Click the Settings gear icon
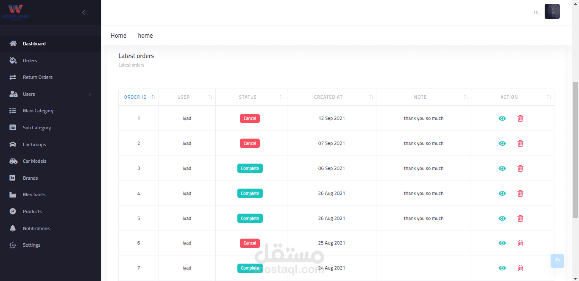579x281 pixels. click(x=13, y=245)
